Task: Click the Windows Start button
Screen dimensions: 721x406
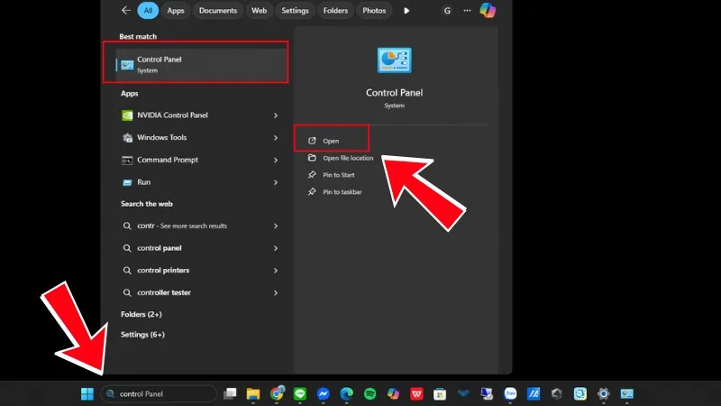Action: point(87,393)
